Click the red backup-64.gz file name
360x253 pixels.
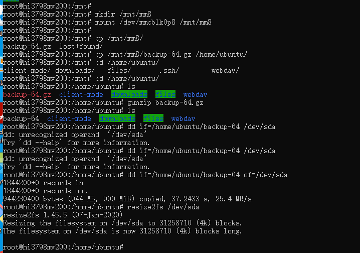click(27, 95)
